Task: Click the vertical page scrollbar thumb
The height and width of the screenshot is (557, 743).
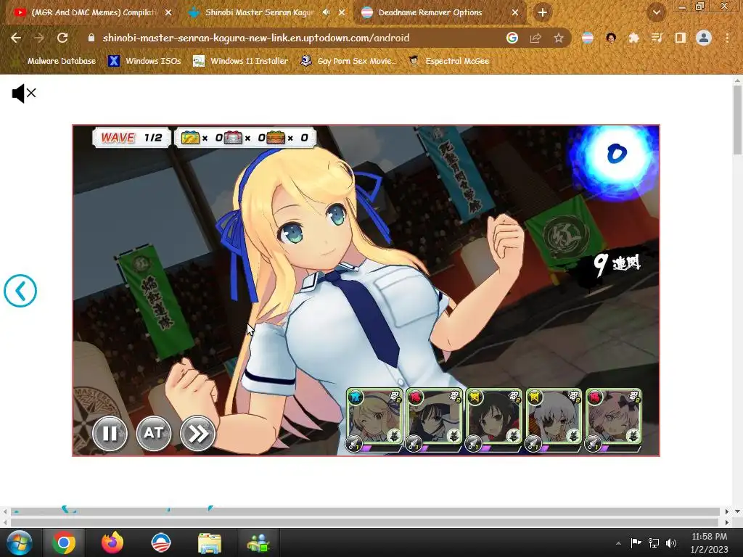Action: (x=737, y=120)
